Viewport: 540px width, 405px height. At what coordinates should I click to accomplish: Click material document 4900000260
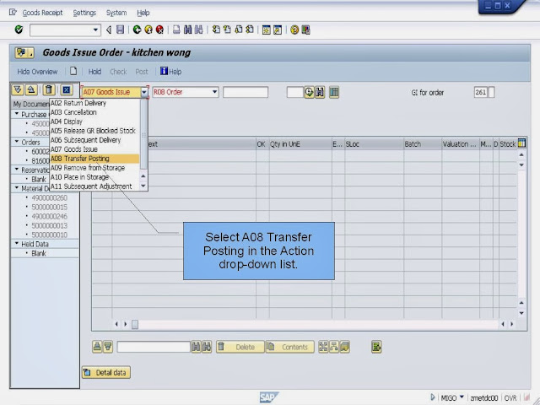(x=49, y=197)
